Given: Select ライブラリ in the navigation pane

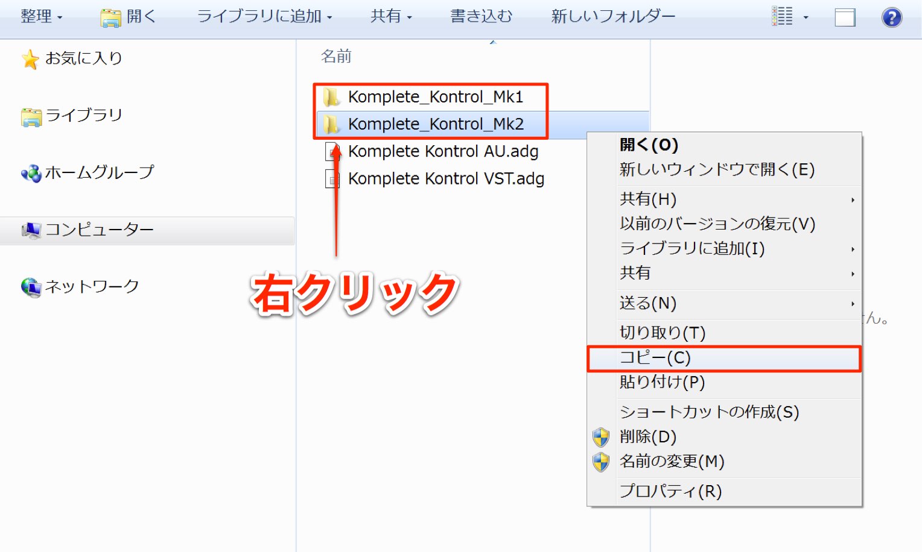Looking at the screenshot, I should click(83, 115).
